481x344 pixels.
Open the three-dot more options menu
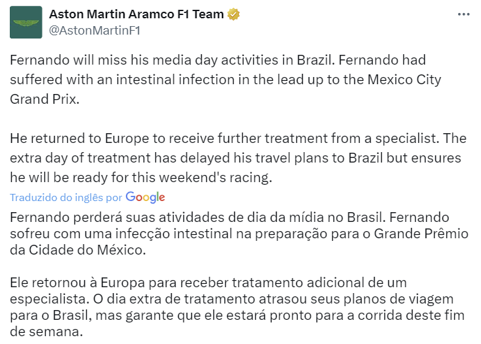click(x=463, y=14)
